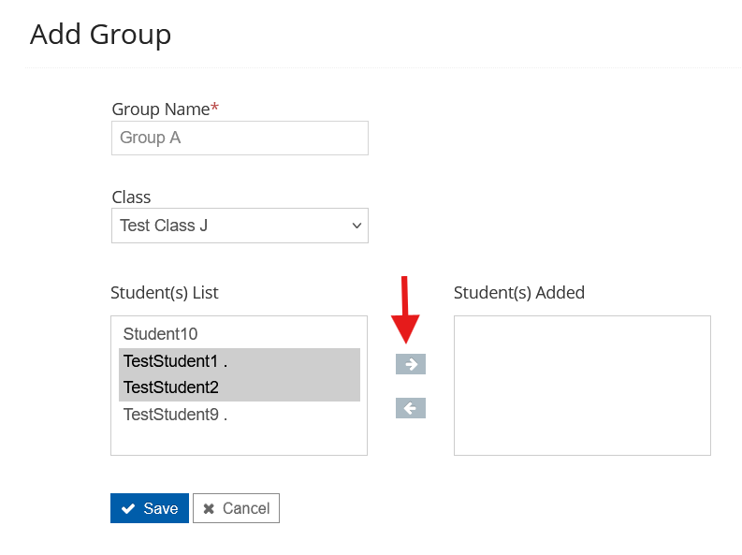Viewport: 742px width, 555px height.
Task: Open the Test Class J combo box
Action: pos(234,226)
